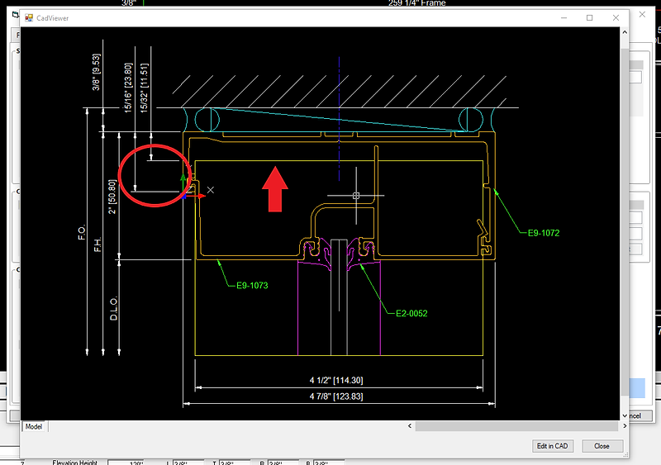Click the F.O. dimension label
This screenshot has width=661, height=465.
click(x=82, y=232)
